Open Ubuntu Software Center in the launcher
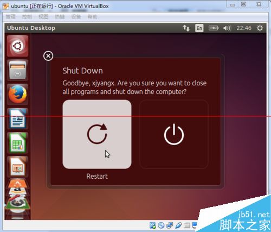The height and width of the screenshot is (232, 271). (x=17, y=184)
